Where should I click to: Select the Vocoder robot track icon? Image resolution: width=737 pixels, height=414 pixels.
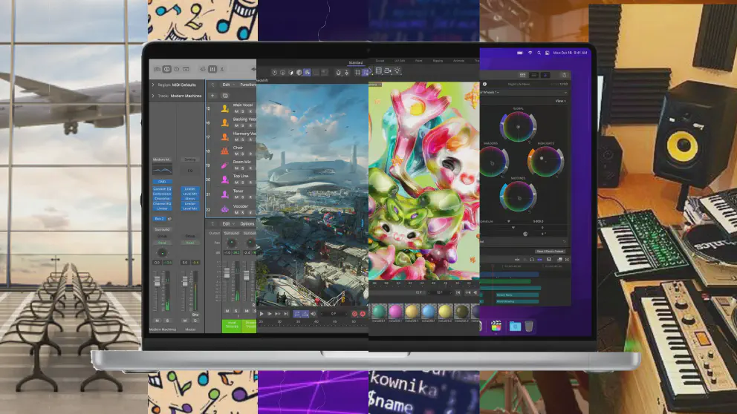[224, 209]
